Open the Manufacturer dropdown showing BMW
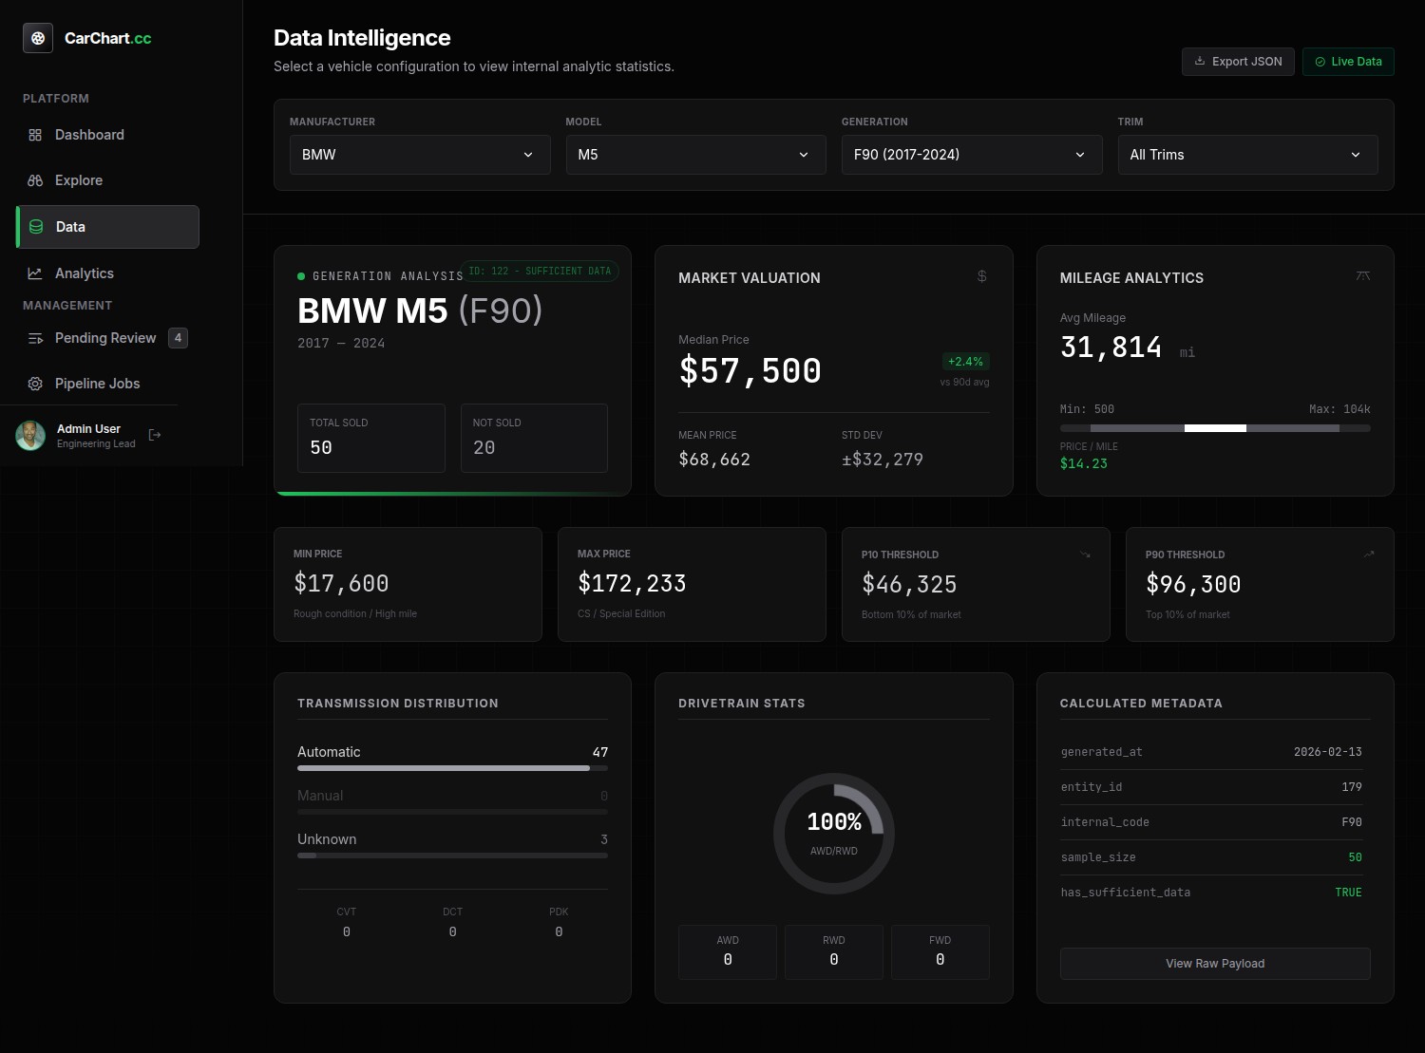1425x1053 pixels. 420,154
